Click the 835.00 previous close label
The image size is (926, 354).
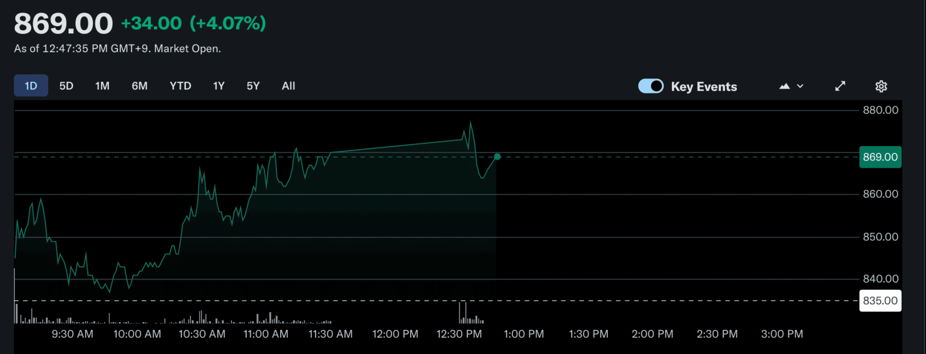(880, 301)
